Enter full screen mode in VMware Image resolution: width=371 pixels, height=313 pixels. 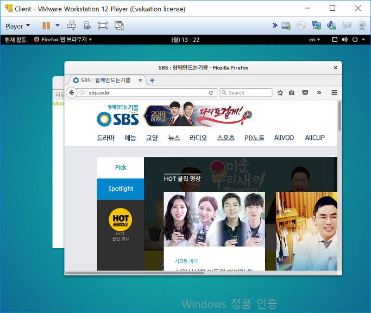coord(103,26)
